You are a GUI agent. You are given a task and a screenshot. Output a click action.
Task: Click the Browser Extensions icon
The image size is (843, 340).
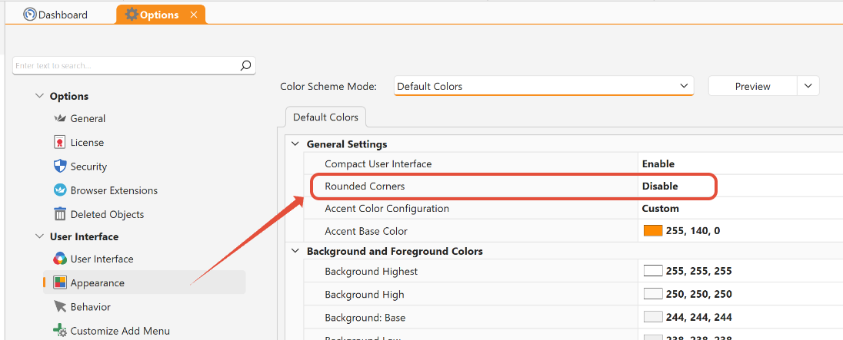pos(60,190)
